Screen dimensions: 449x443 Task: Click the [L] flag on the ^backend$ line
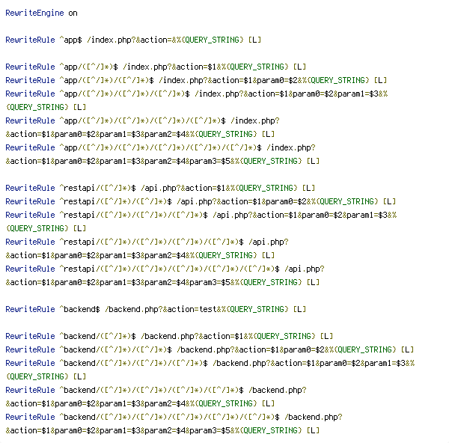pos(299,309)
